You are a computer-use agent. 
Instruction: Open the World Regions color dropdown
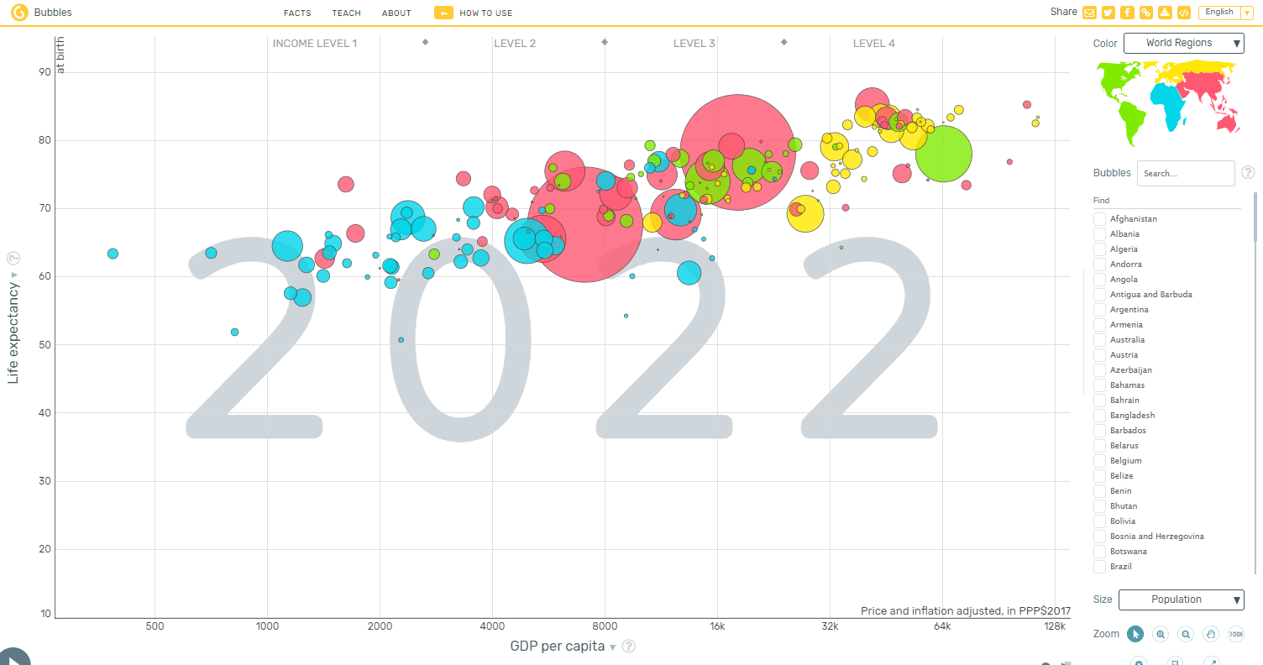(1184, 43)
